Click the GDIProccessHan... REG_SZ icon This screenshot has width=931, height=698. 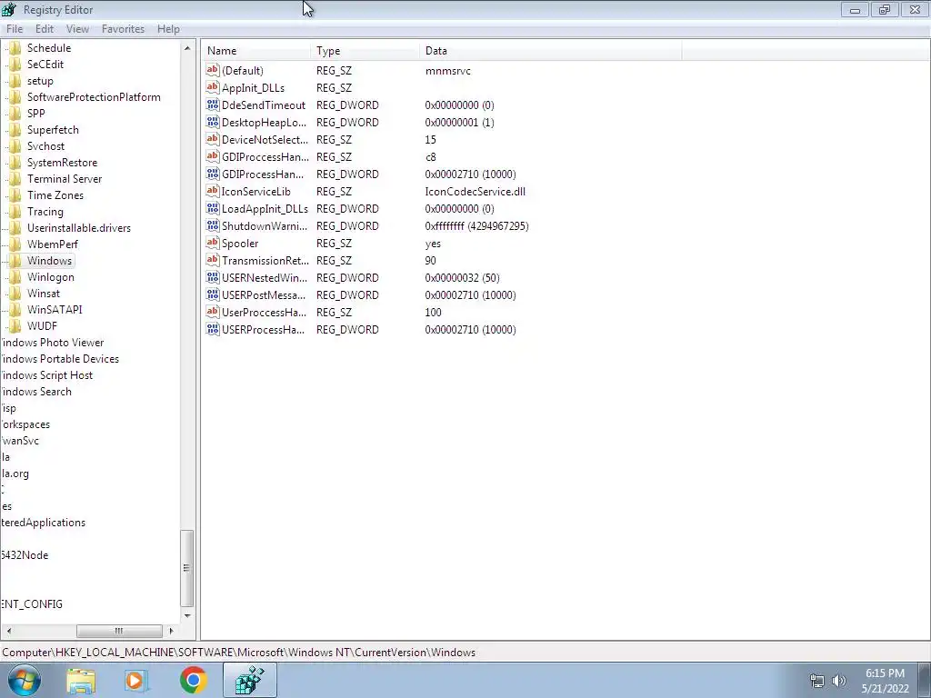pyautogui.click(x=213, y=156)
